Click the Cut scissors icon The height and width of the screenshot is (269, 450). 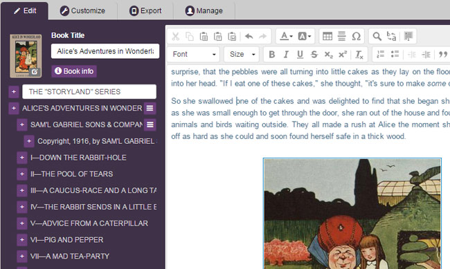pyautogui.click(x=176, y=37)
